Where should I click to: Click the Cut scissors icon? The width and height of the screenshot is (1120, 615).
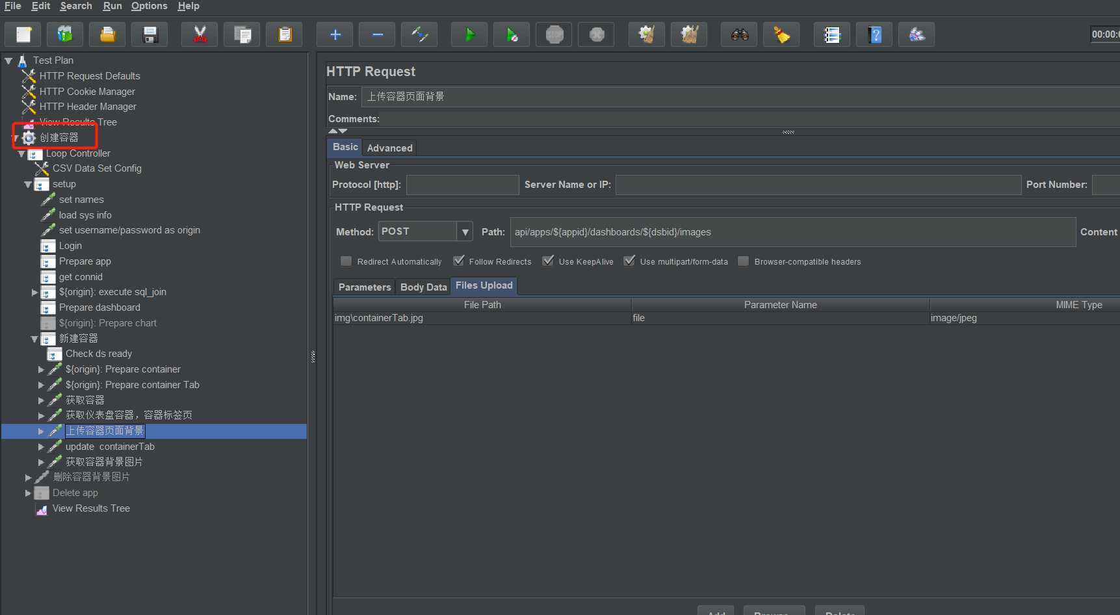tap(200, 34)
